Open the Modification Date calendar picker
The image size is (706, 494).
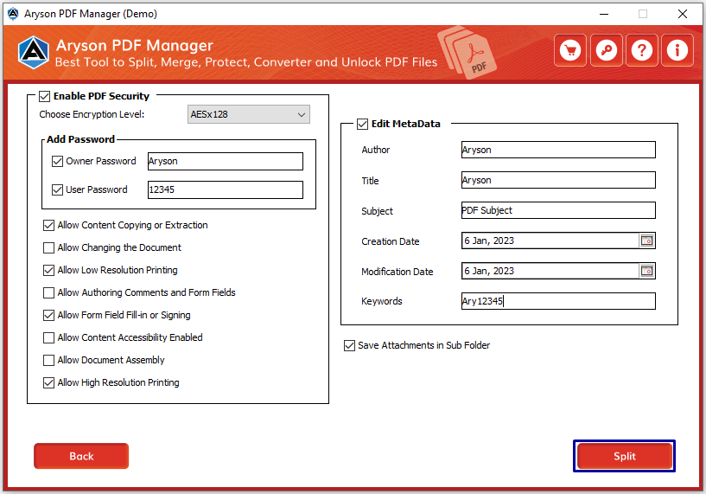point(646,271)
